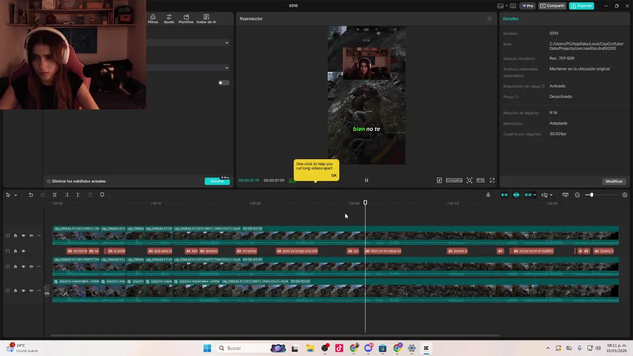
Task: Open the preview axis split tool
Action: pos(544,195)
